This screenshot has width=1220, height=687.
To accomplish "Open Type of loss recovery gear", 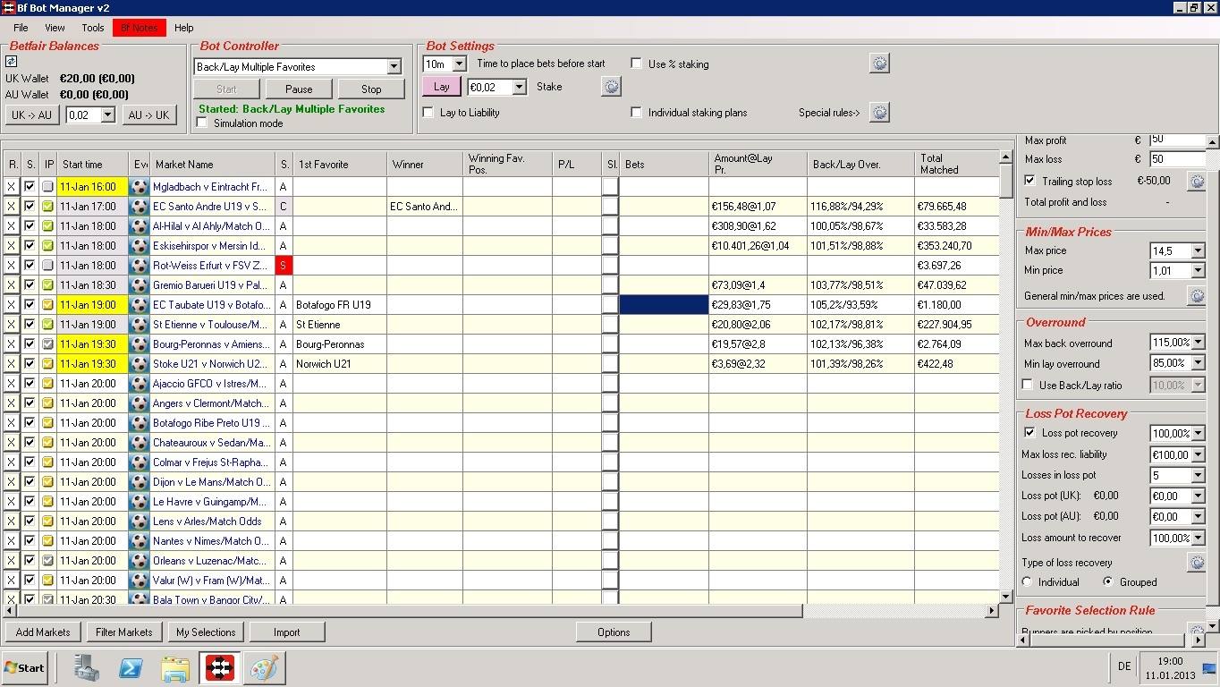I will click(1196, 563).
